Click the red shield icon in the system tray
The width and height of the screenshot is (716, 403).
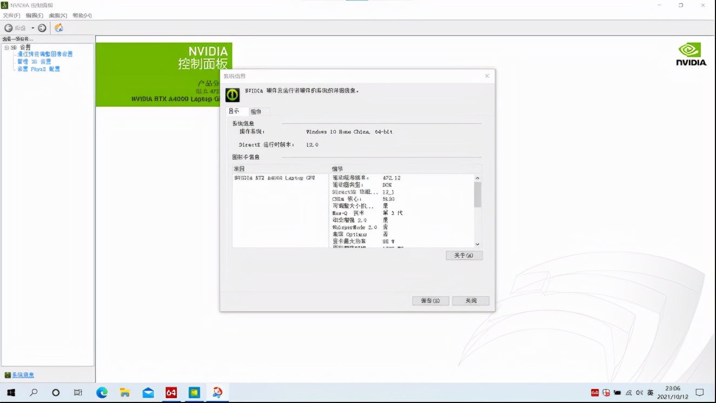tap(606, 393)
